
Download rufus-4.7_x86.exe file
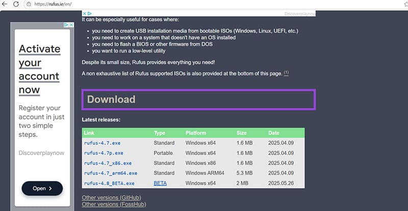(x=108, y=163)
